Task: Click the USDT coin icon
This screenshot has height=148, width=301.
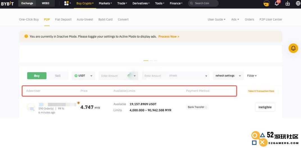Action: click(76, 76)
